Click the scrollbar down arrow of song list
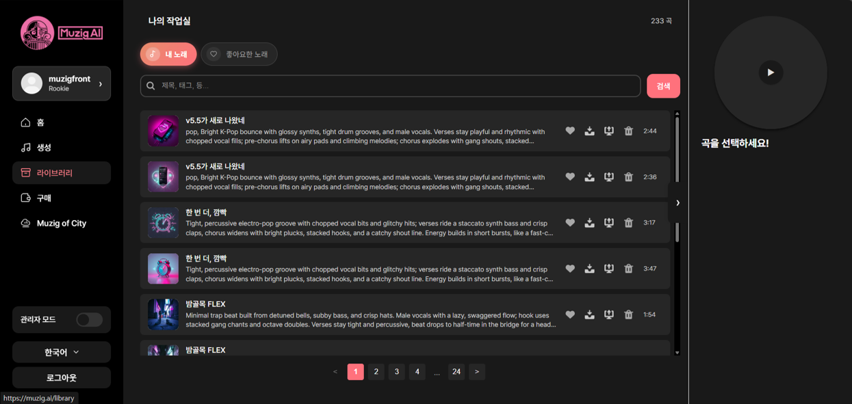852x404 pixels. tap(677, 353)
